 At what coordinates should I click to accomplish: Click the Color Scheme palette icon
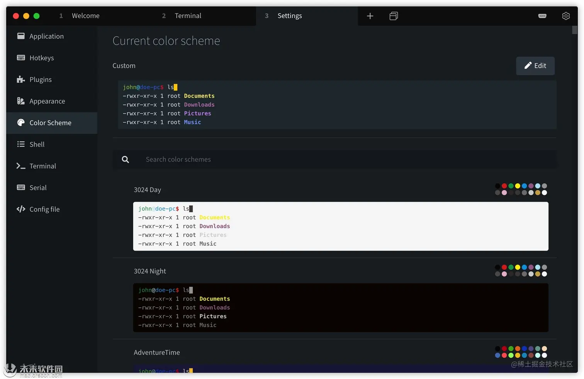click(x=21, y=123)
